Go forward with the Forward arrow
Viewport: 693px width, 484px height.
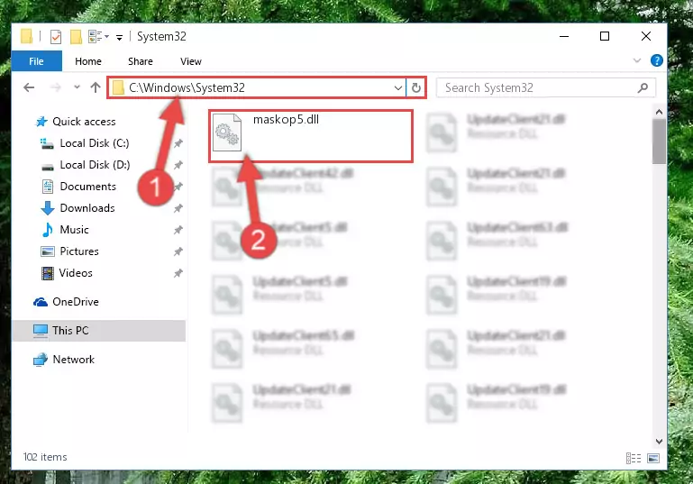point(56,87)
